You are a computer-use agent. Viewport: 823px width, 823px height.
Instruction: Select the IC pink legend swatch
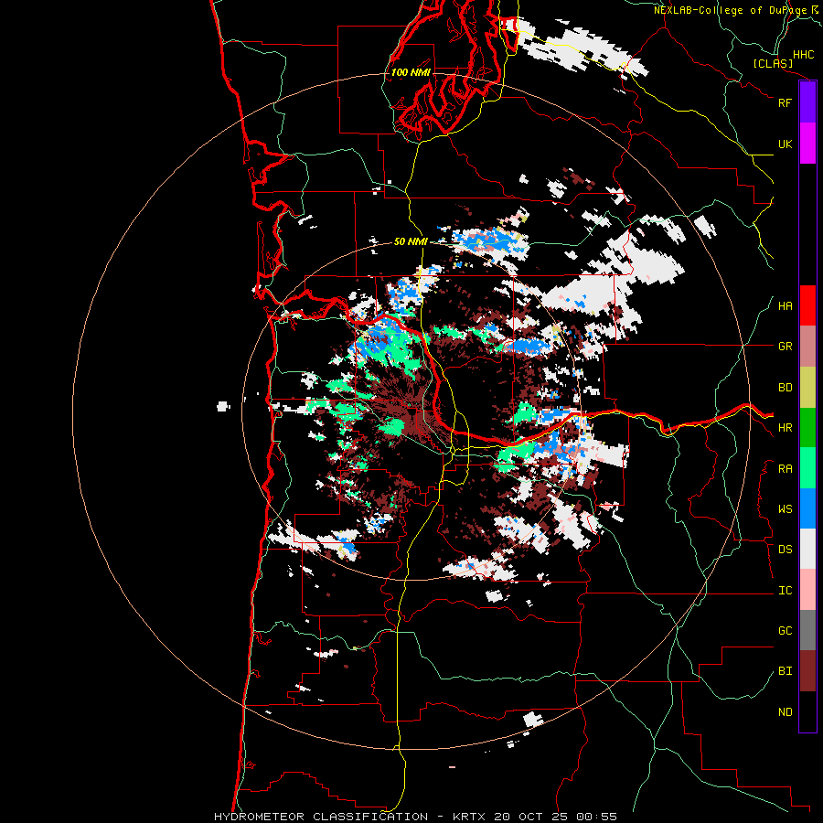pyautogui.click(x=807, y=590)
